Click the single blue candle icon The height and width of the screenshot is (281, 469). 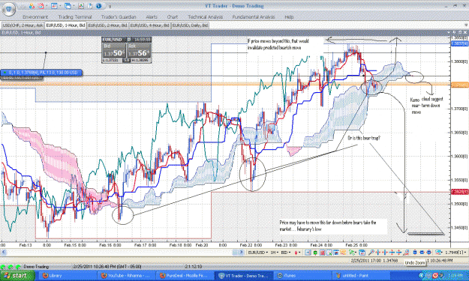[414, 253]
